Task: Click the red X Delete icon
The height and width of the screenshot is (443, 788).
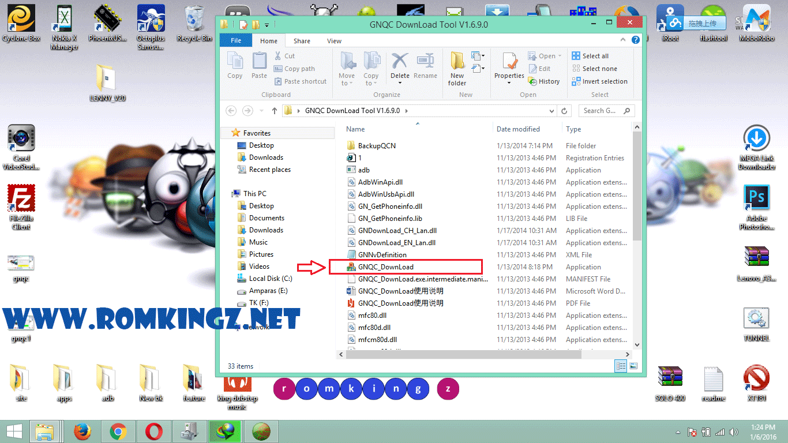Action: 400,61
